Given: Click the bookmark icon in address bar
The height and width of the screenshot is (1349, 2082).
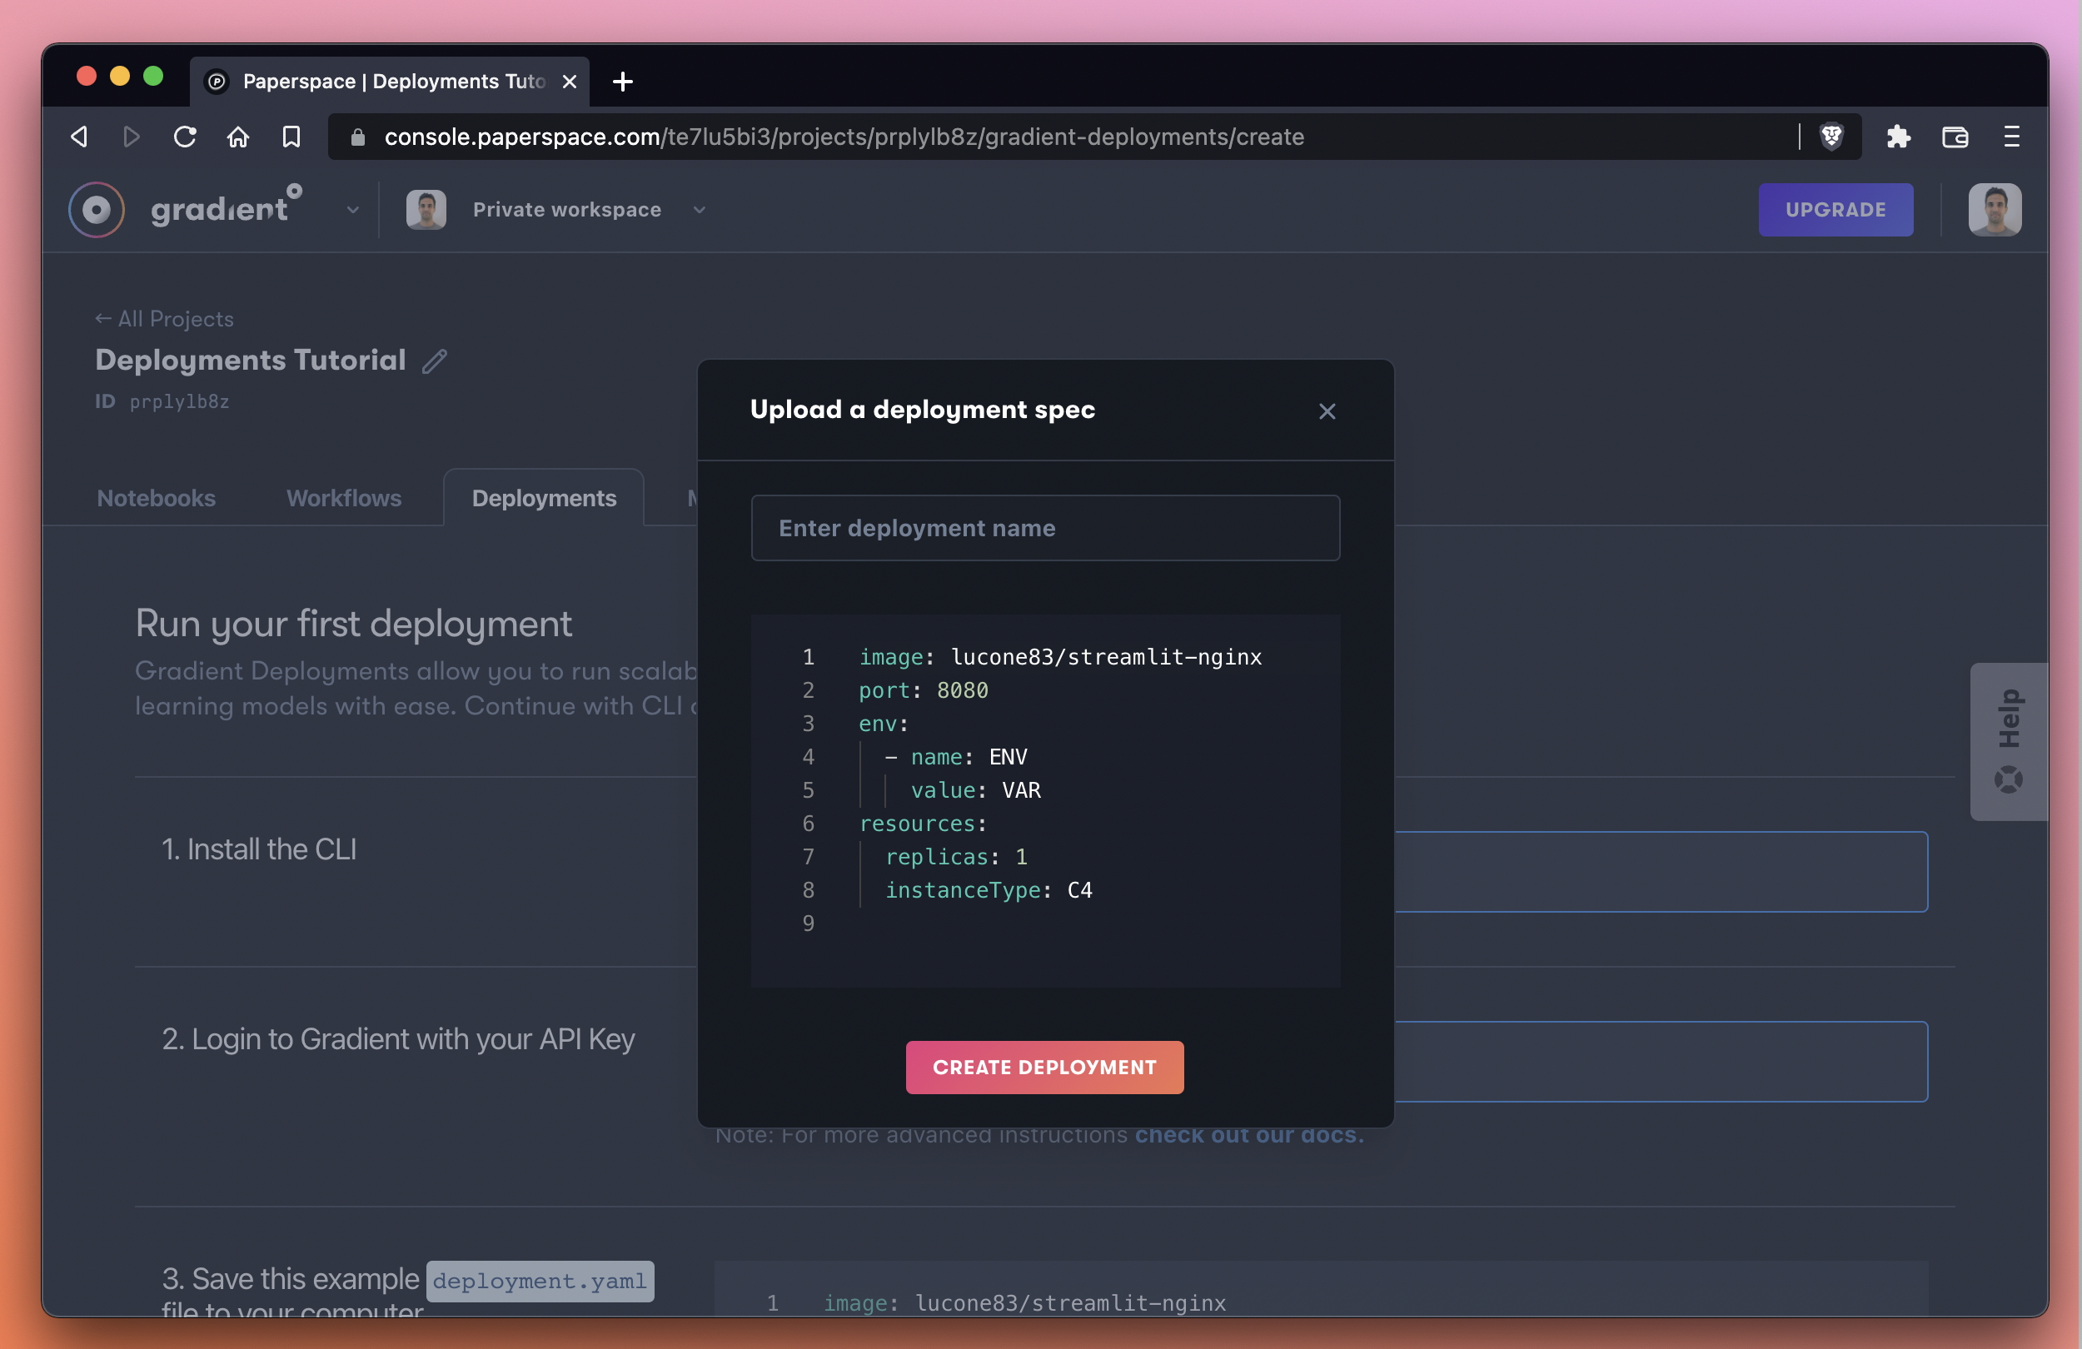Looking at the screenshot, I should tap(290, 137).
